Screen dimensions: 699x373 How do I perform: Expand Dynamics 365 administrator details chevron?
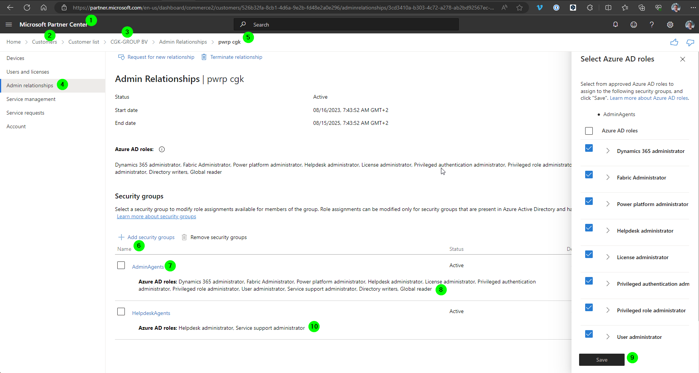point(608,151)
